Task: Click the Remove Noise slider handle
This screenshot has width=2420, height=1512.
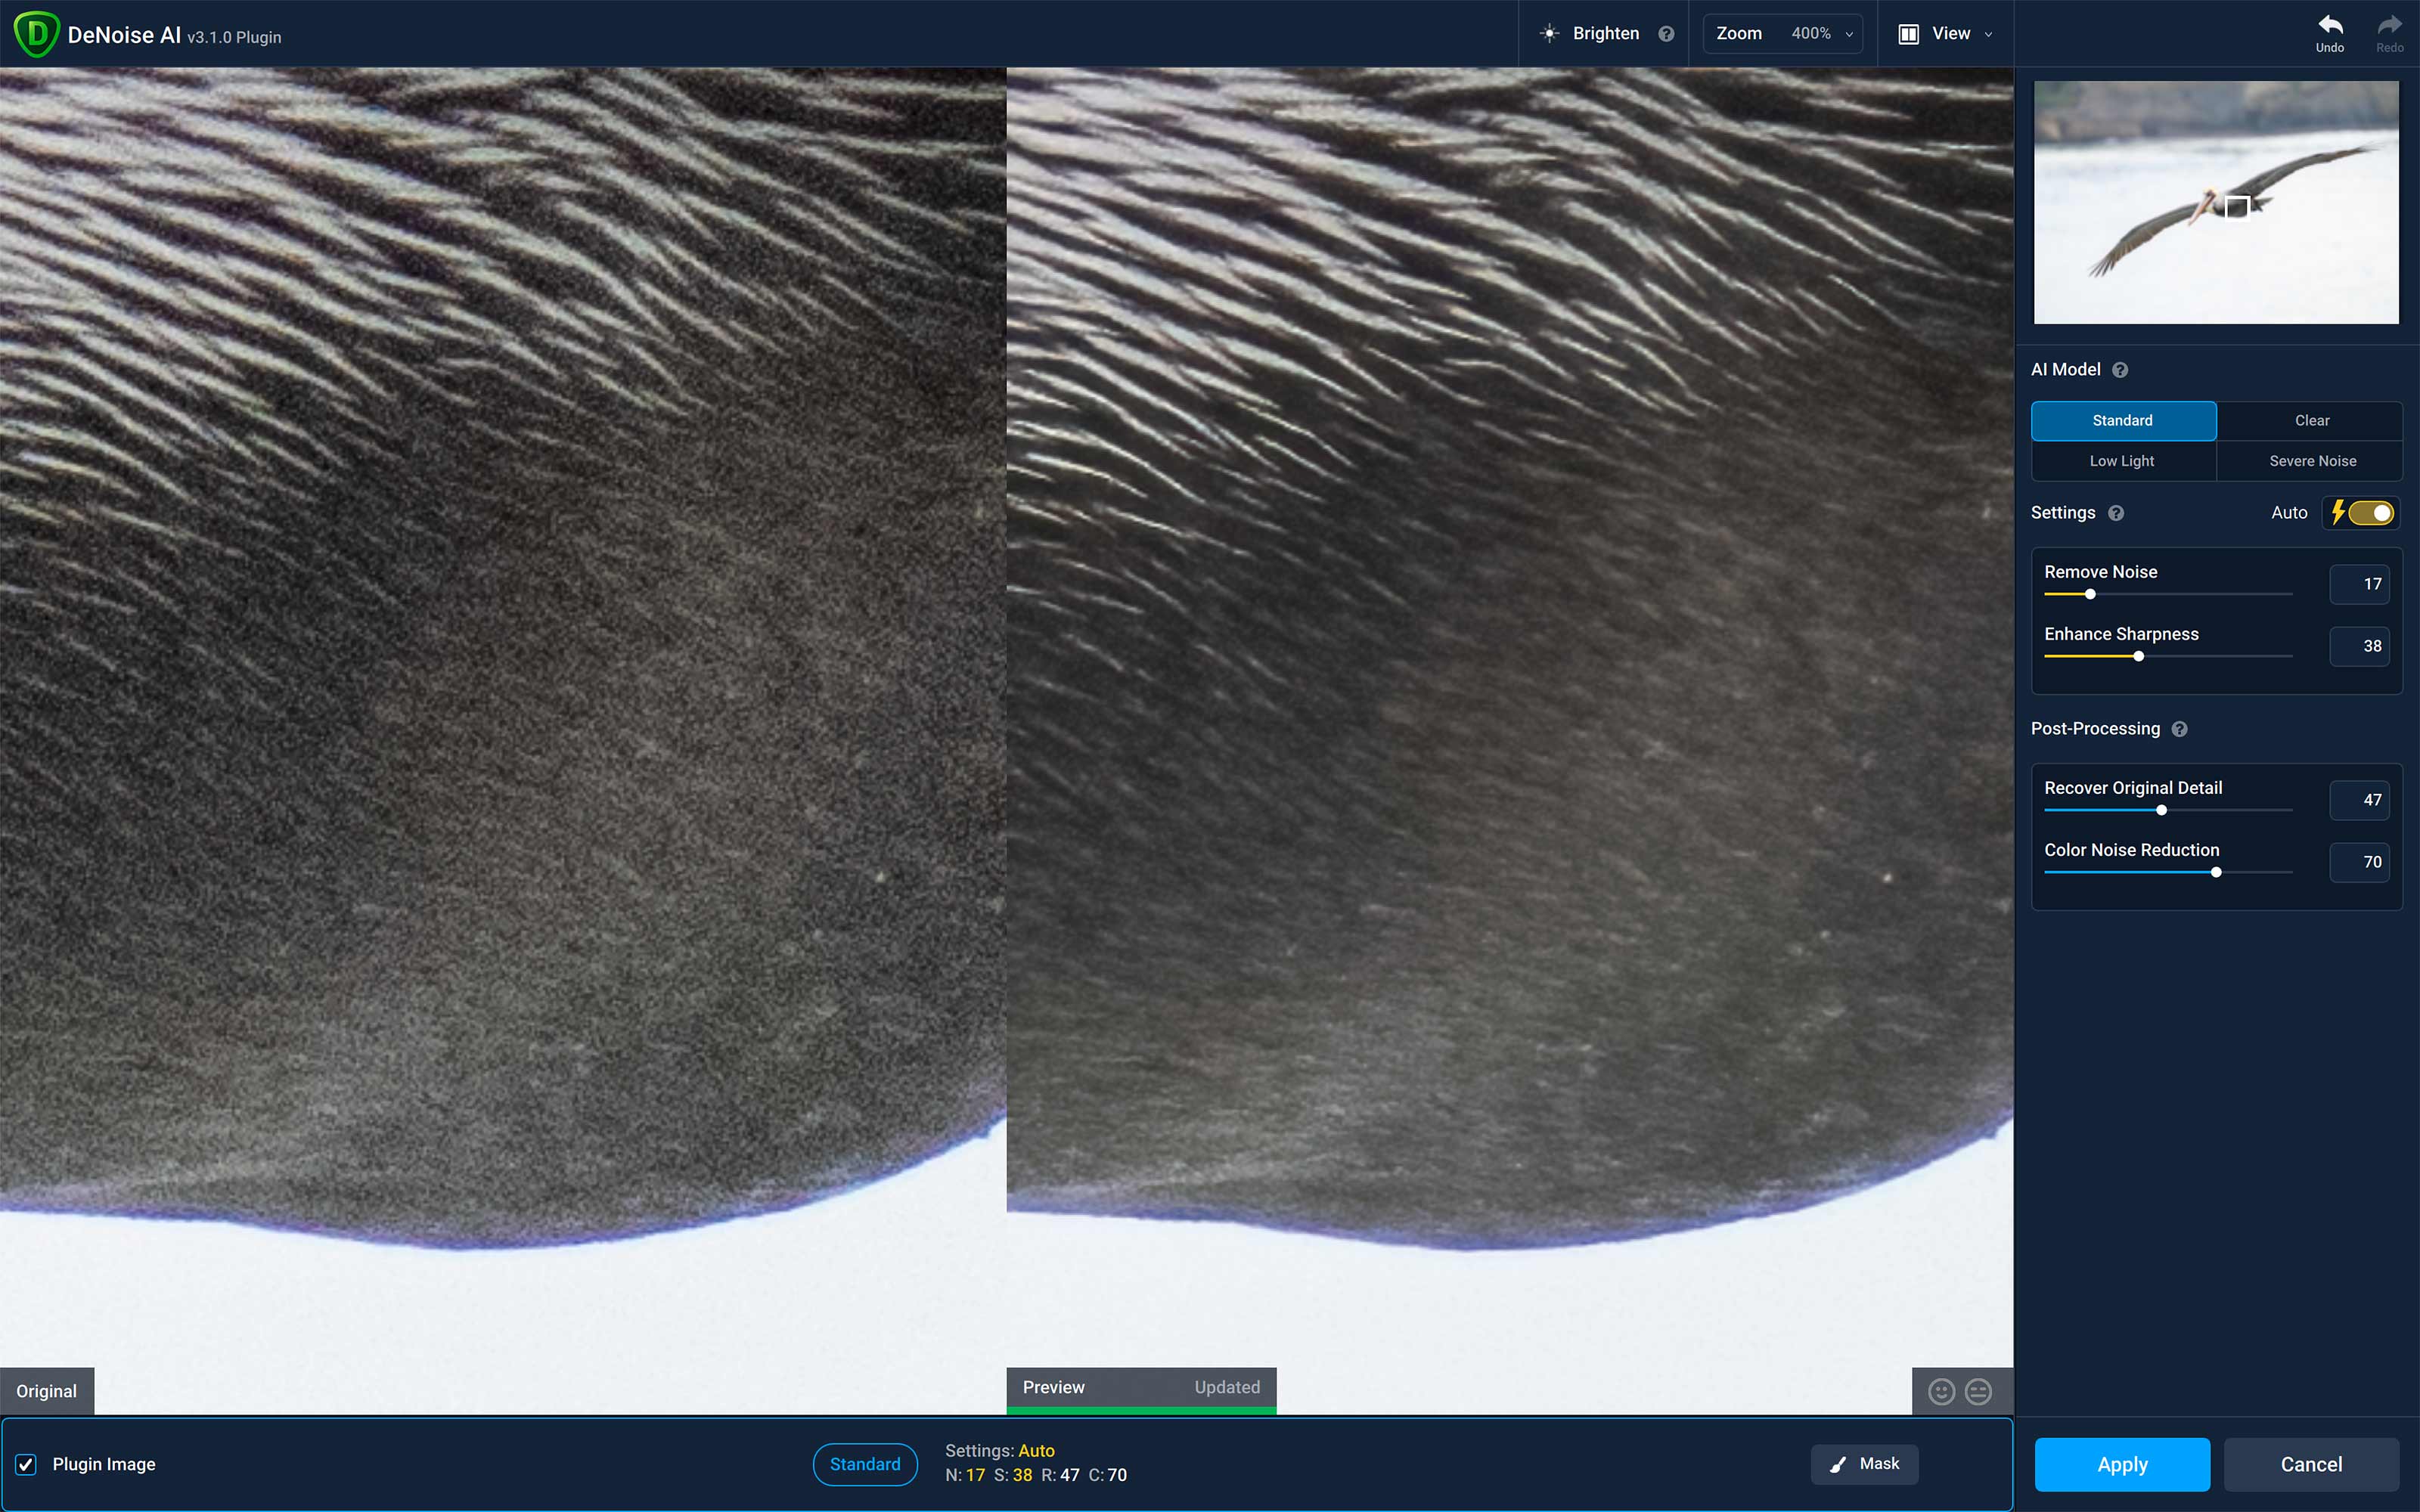Action: 2090,594
